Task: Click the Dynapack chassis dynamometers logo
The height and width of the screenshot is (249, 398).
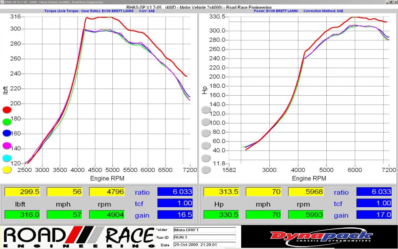Action: [320, 237]
